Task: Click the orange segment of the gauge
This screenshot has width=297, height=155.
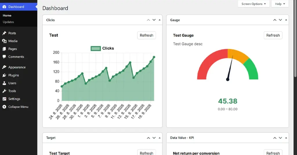Action: coord(238,54)
